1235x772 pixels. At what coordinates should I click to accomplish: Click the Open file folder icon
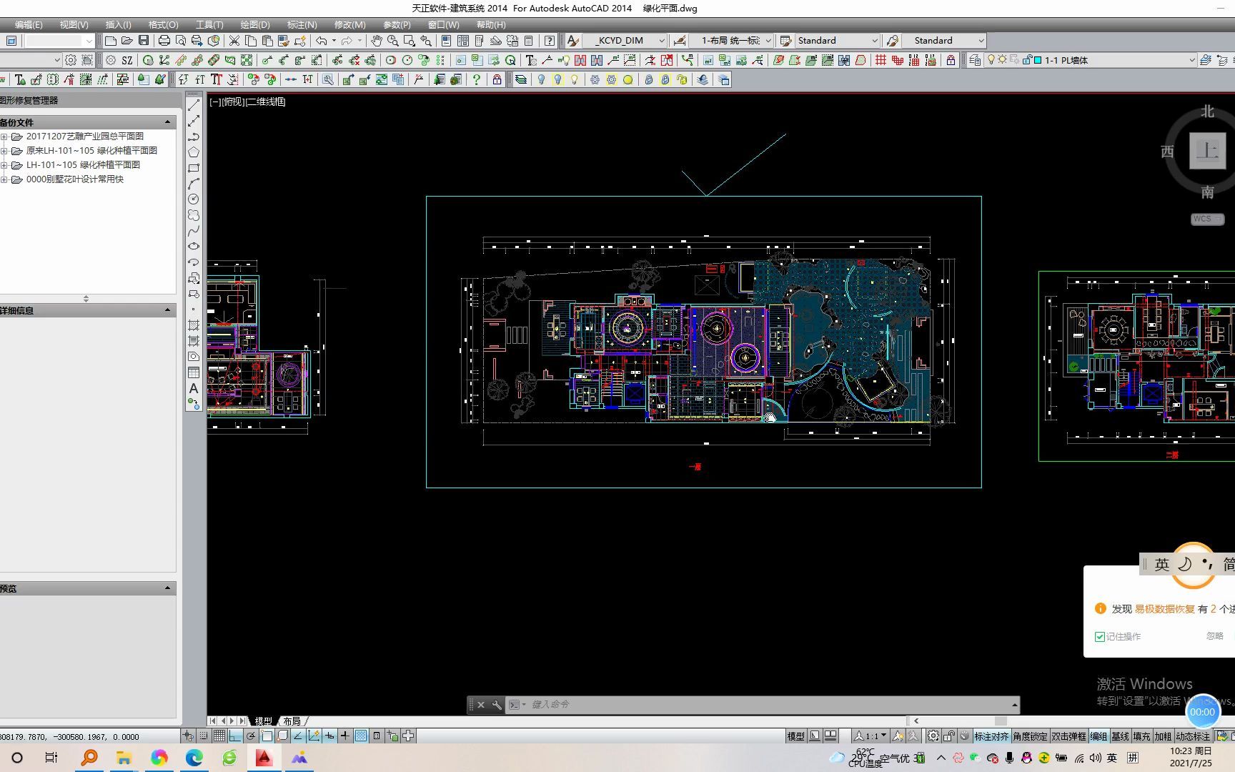(127, 41)
